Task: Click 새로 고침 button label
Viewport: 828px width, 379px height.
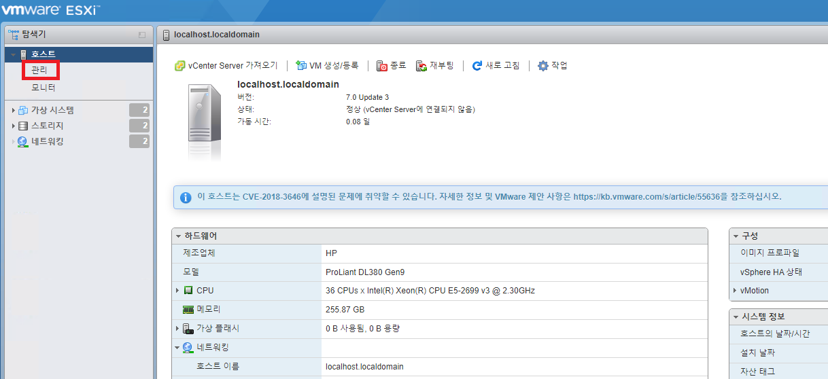Action: click(x=502, y=65)
